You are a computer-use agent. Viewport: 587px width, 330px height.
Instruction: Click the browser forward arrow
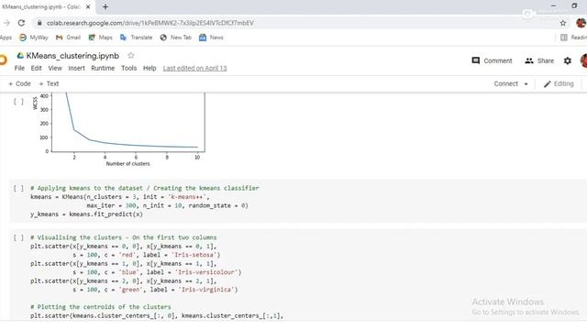tap(6, 23)
